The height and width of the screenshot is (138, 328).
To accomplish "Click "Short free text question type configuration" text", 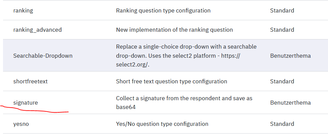I will coord(171,81).
